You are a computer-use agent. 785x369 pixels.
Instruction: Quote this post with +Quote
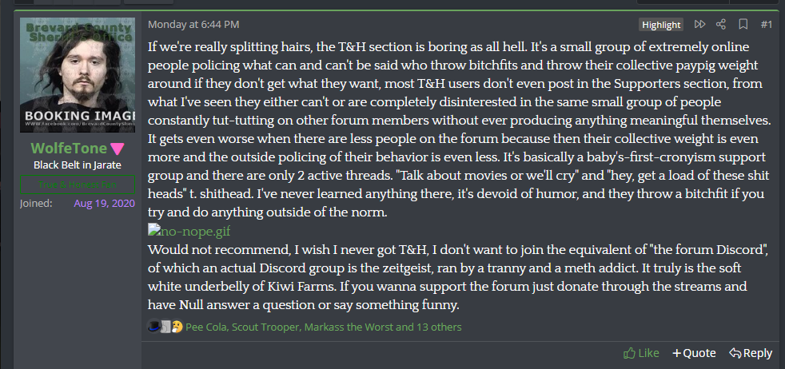(x=694, y=353)
